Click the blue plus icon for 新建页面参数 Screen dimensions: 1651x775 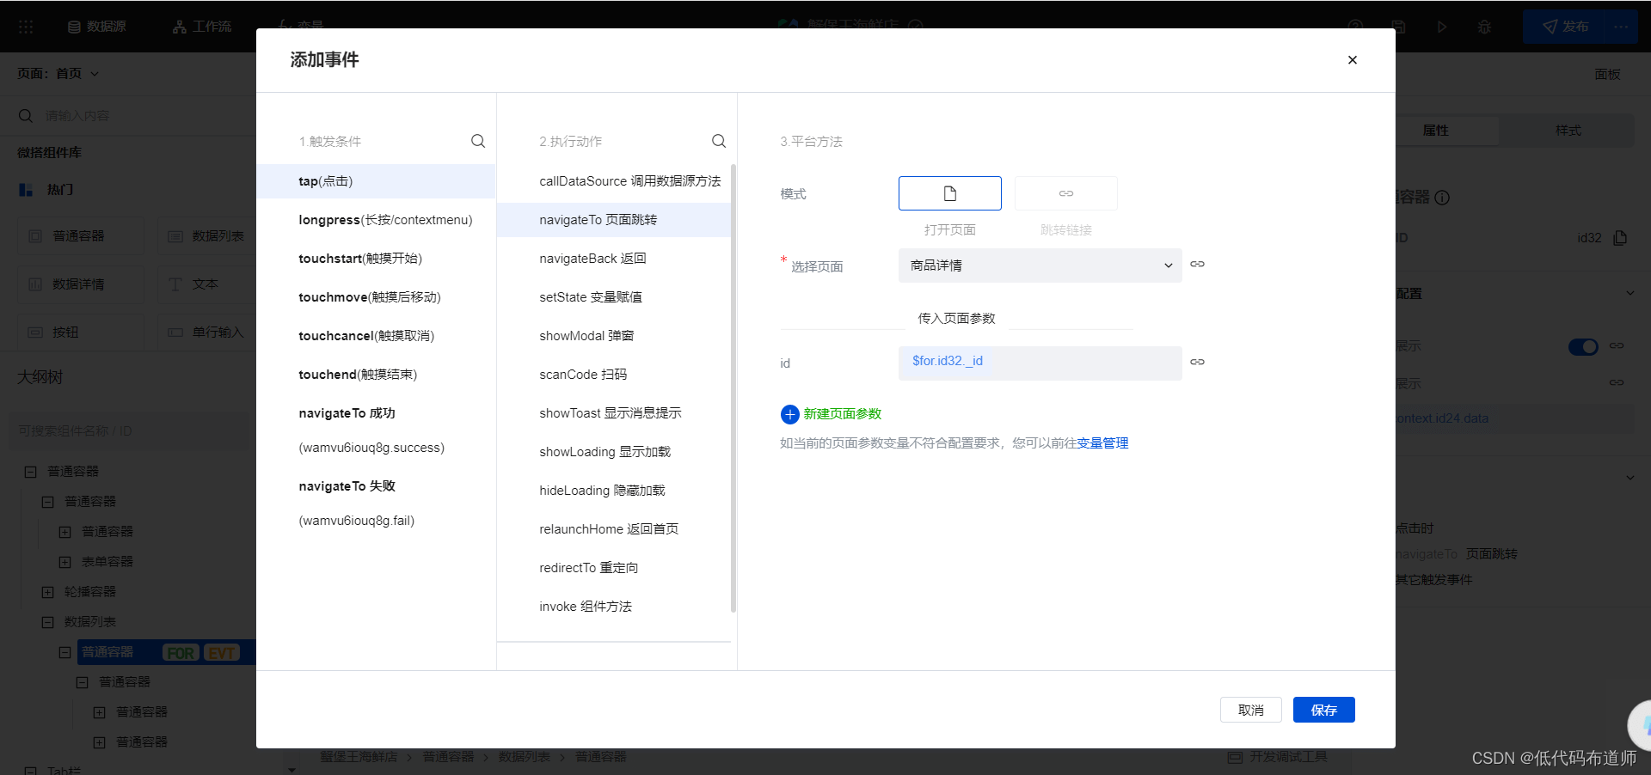point(789,414)
